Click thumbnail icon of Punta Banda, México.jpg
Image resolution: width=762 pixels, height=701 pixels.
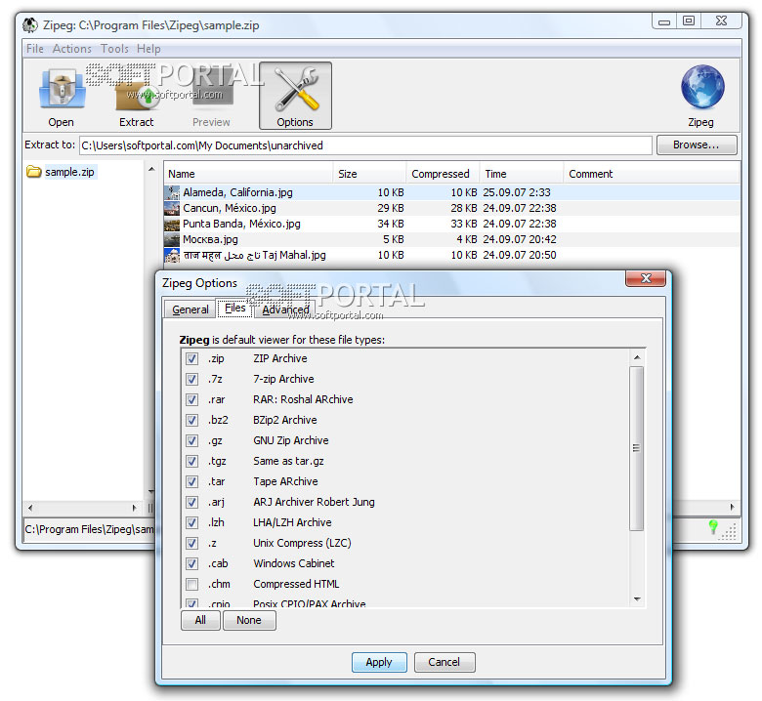[x=172, y=224]
